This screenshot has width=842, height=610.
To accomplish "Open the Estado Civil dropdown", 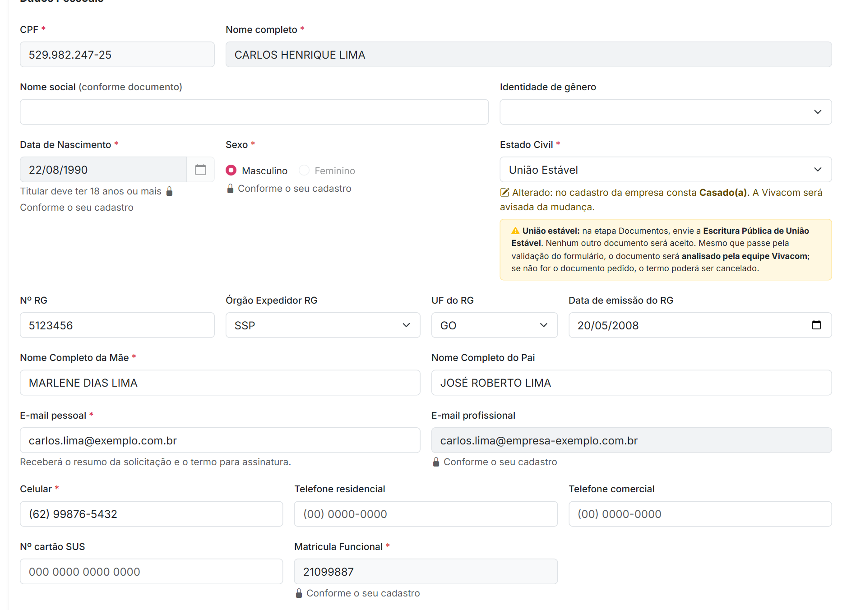I will (666, 170).
